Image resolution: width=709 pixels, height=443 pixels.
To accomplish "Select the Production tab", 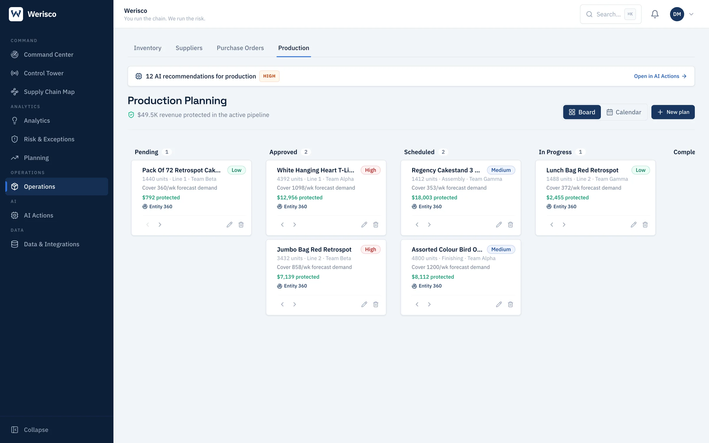I will click(294, 48).
